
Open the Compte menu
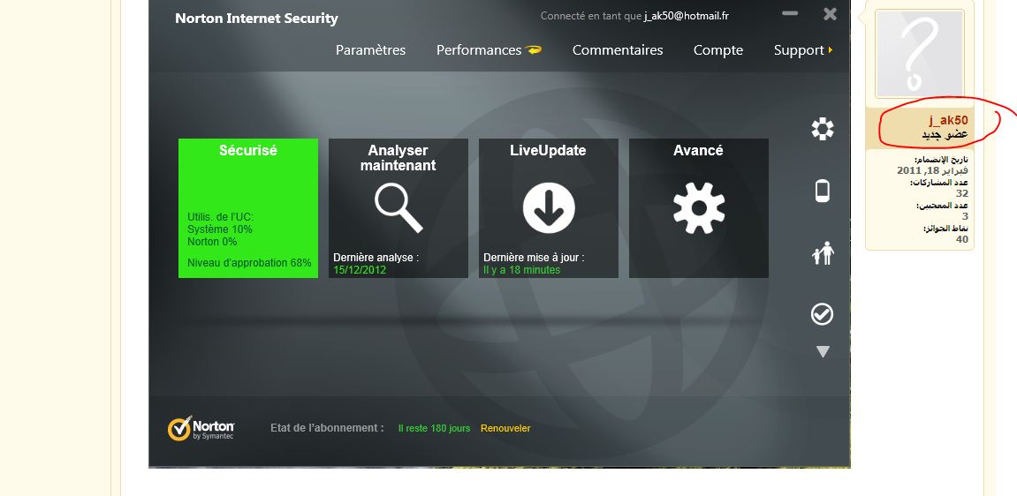pos(718,49)
